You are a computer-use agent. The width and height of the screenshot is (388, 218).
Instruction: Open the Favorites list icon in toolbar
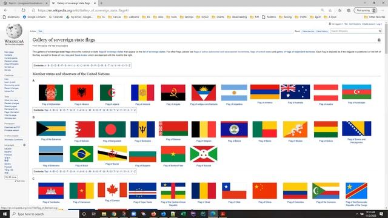(339, 10)
